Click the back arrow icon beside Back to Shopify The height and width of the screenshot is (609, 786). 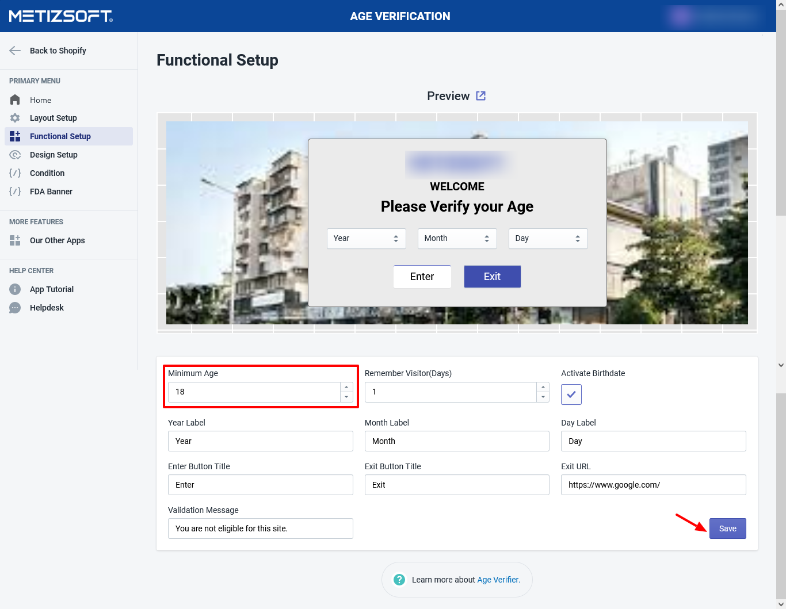(x=15, y=51)
